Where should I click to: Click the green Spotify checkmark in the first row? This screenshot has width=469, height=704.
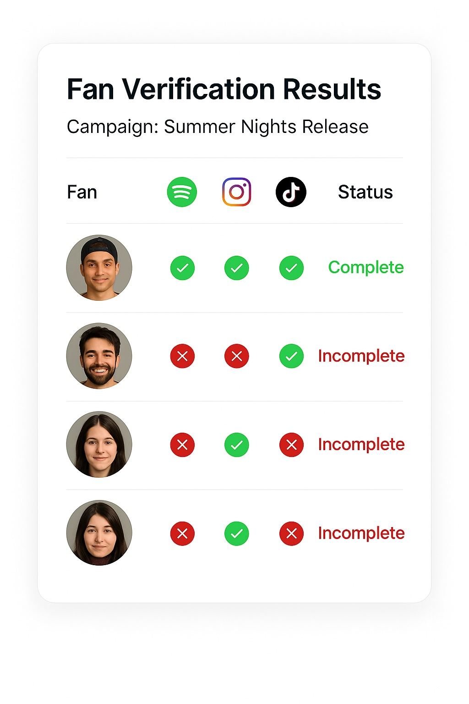click(182, 268)
